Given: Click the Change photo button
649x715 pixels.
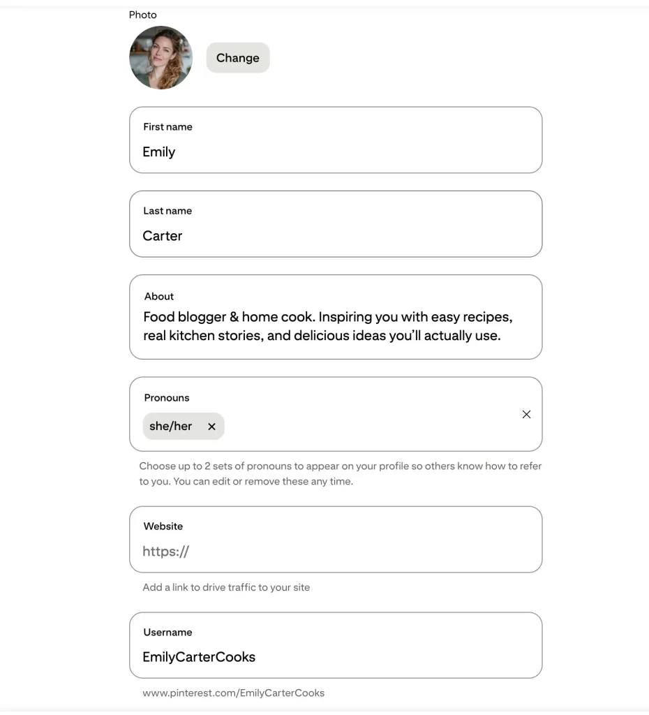Looking at the screenshot, I should pyautogui.click(x=238, y=58).
